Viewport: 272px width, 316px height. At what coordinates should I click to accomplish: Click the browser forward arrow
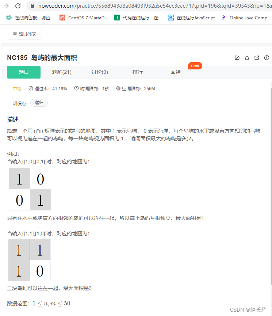(6, 6)
